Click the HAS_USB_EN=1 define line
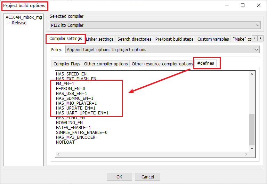 coord(72,94)
